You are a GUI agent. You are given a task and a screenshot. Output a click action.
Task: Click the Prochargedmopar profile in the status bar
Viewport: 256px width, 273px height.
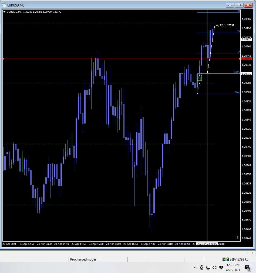[83, 259]
